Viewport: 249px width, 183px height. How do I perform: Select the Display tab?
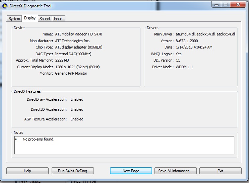coord(30,18)
